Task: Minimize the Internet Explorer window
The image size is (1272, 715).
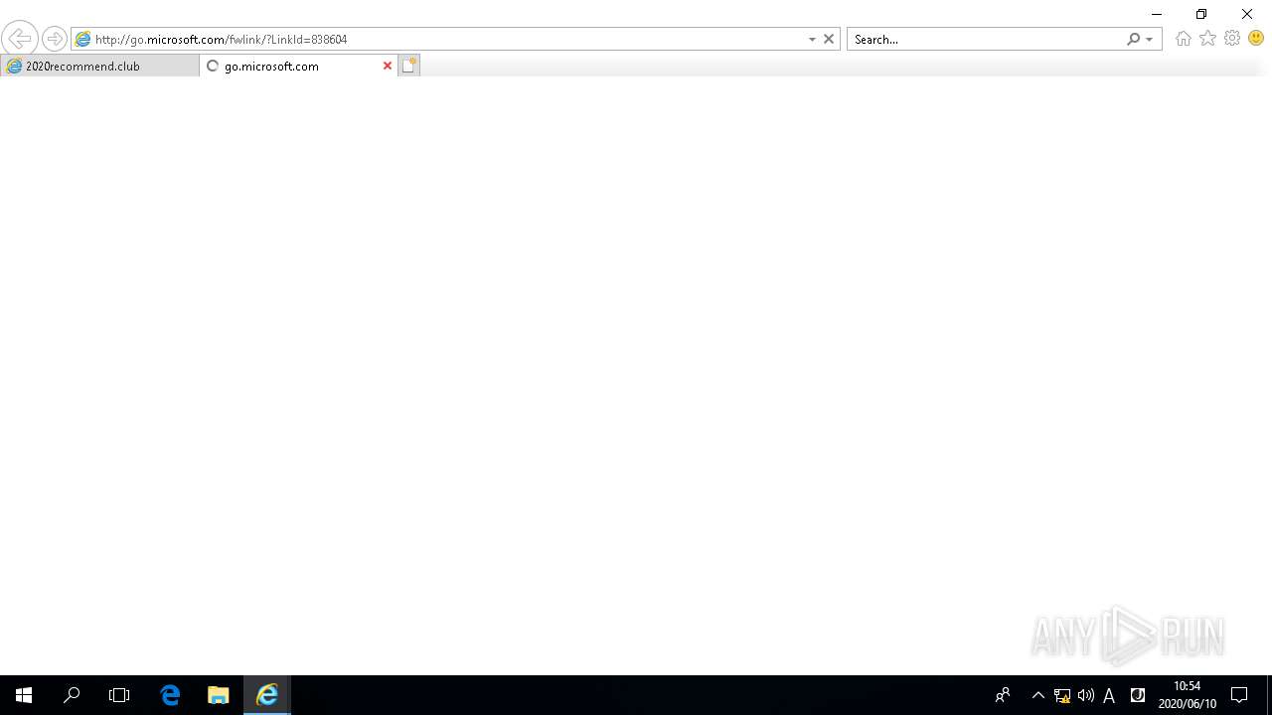Action: [x=1156, y=14]
